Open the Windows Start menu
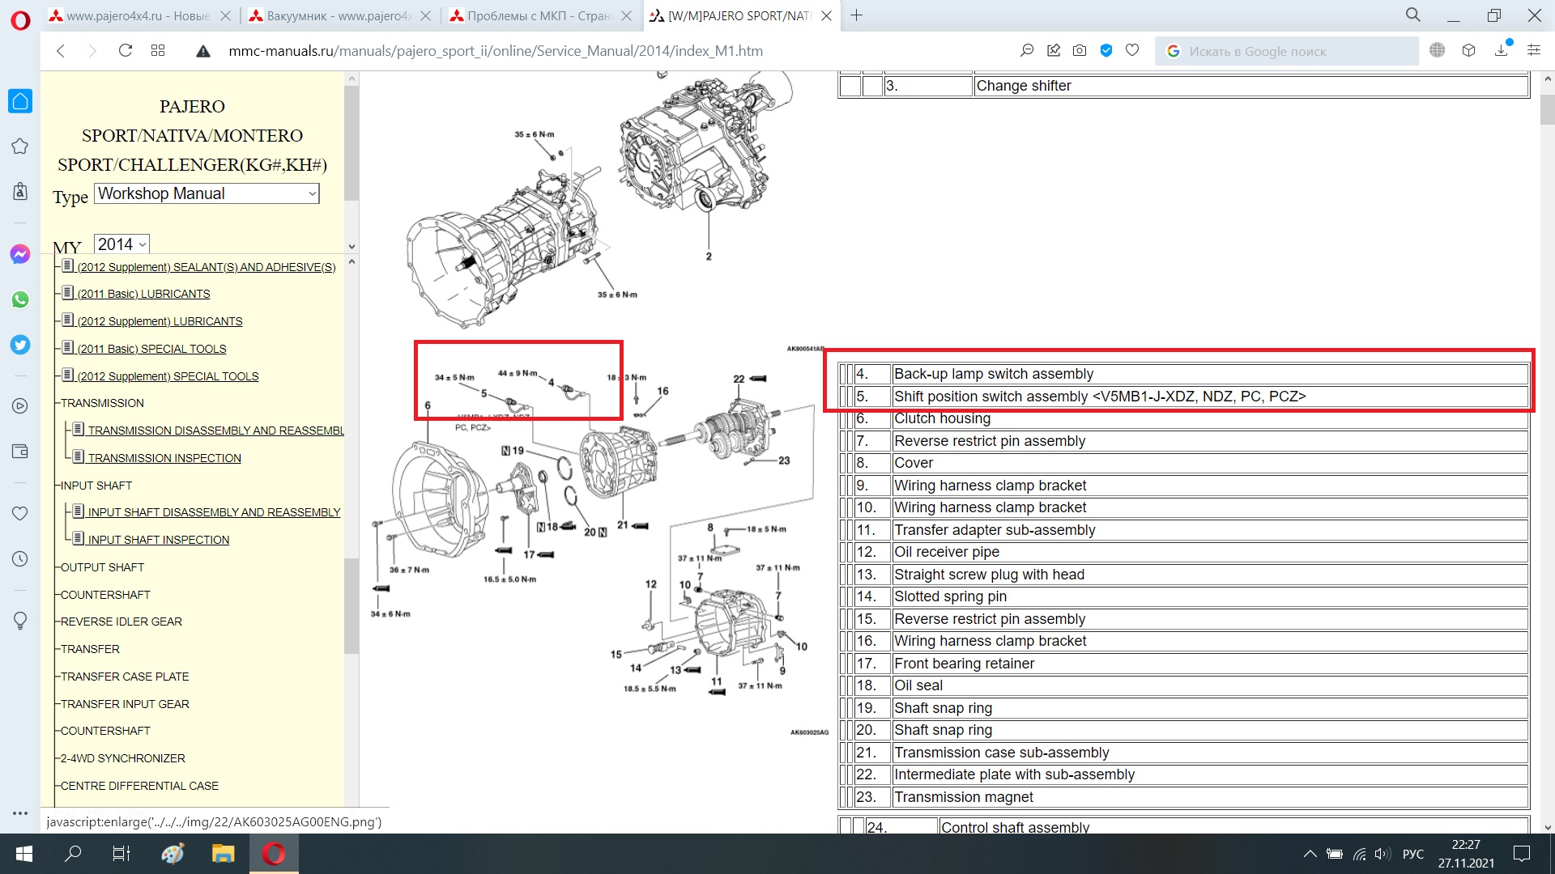 point(23,854)
